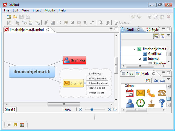Open a file with the folder icon
This screenshot has width=175, height=131.
[x=15, y=17]
